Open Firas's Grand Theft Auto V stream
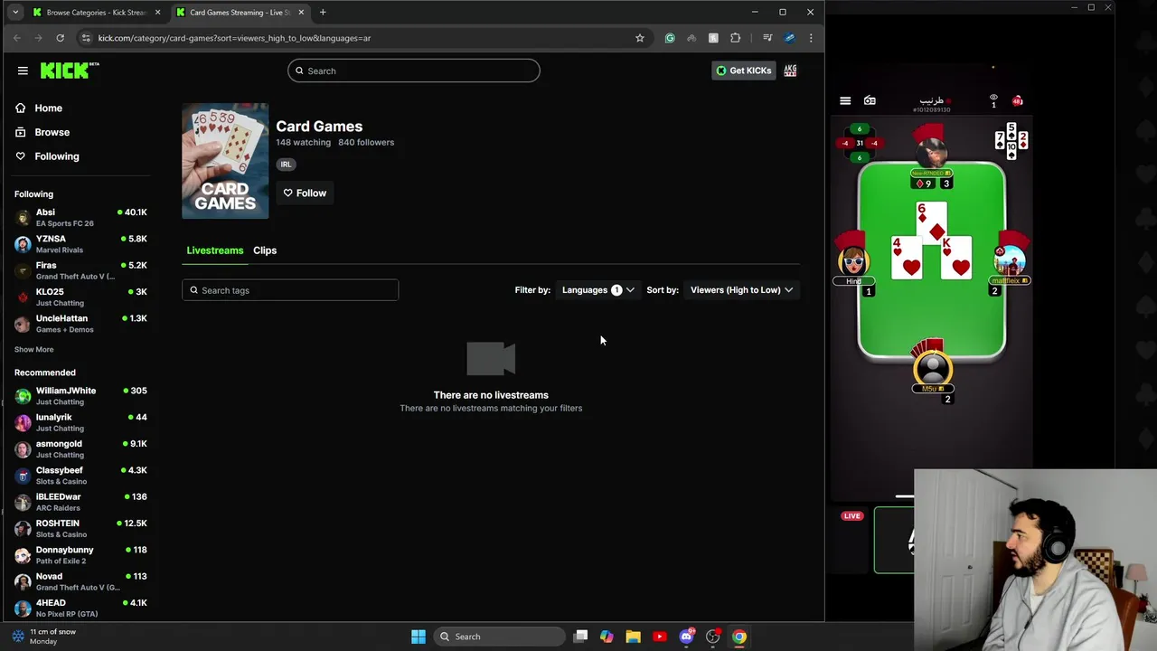The height and width of the screenshot is (651, 1157). coord(80,270)
